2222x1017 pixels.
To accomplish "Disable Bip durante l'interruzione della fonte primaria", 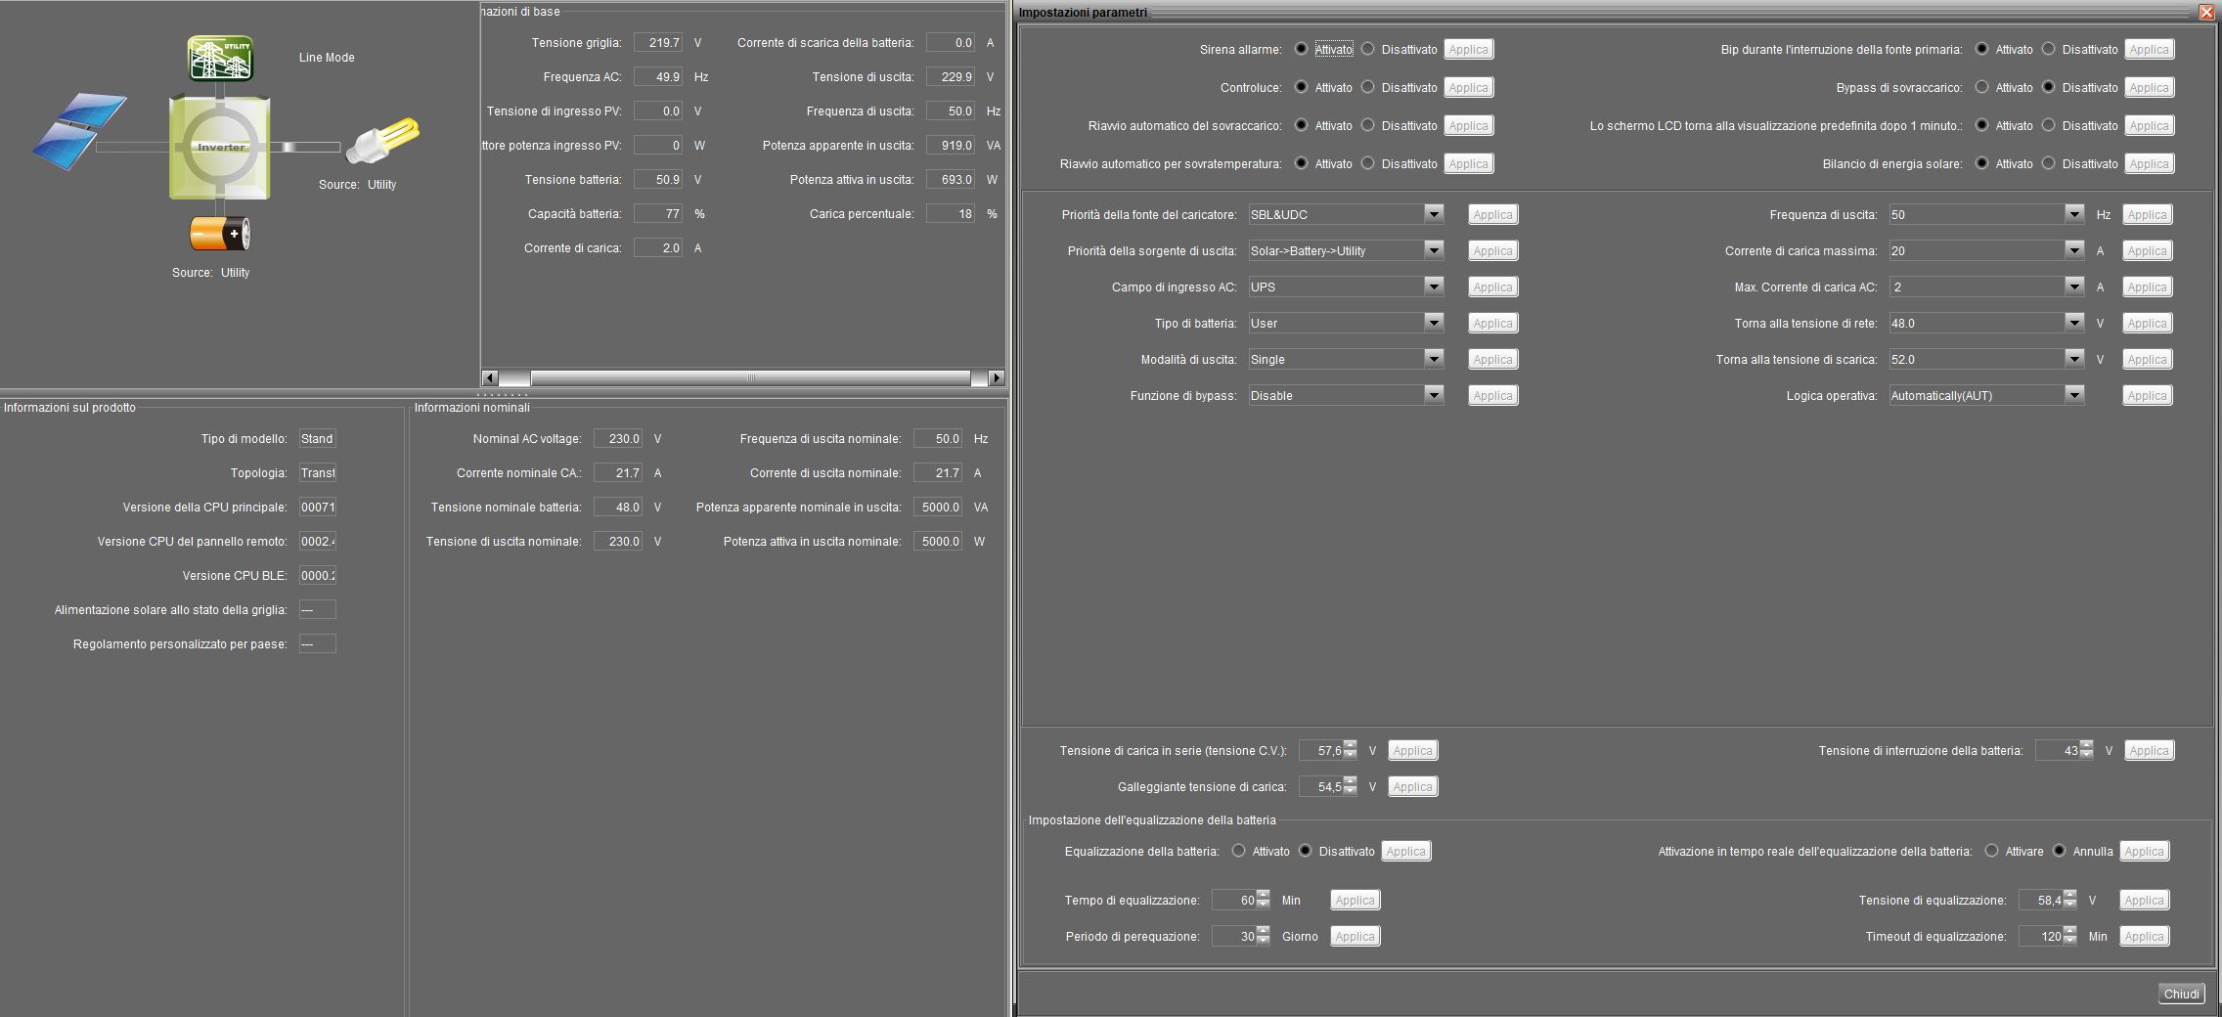I will tap(2049, 49).
